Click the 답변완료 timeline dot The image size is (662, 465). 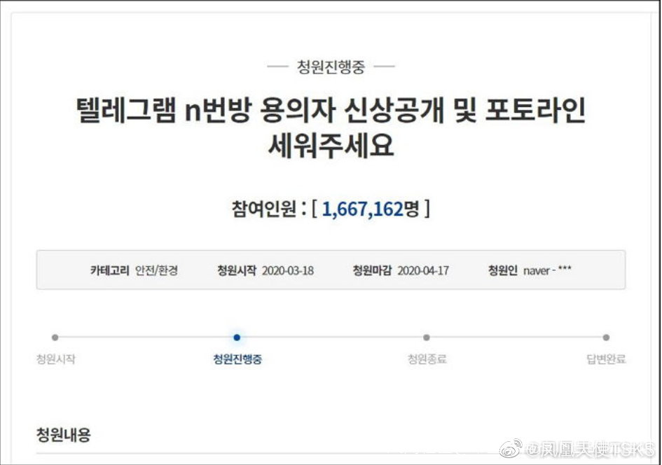point(606,337)
